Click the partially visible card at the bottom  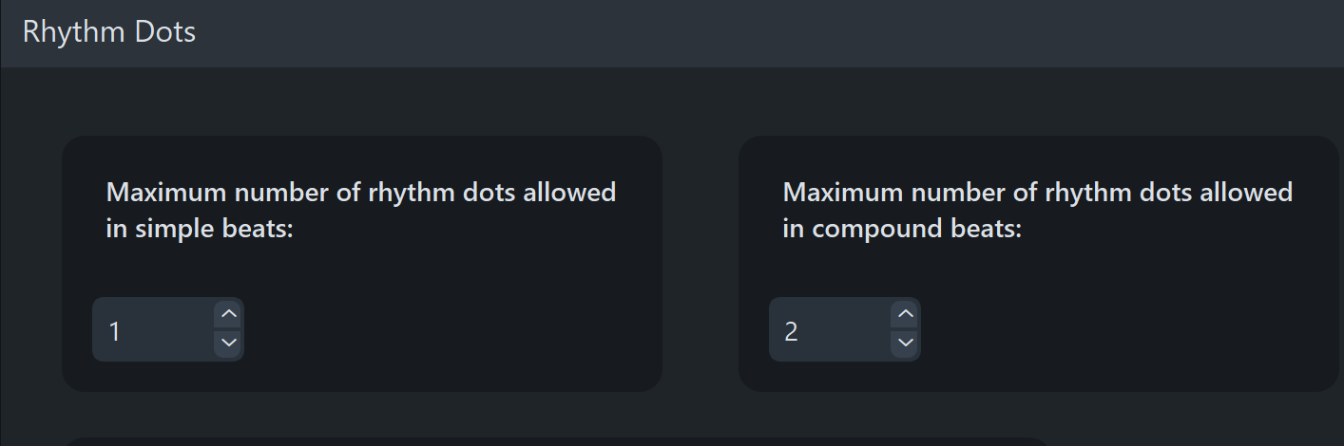pos(551,441)
